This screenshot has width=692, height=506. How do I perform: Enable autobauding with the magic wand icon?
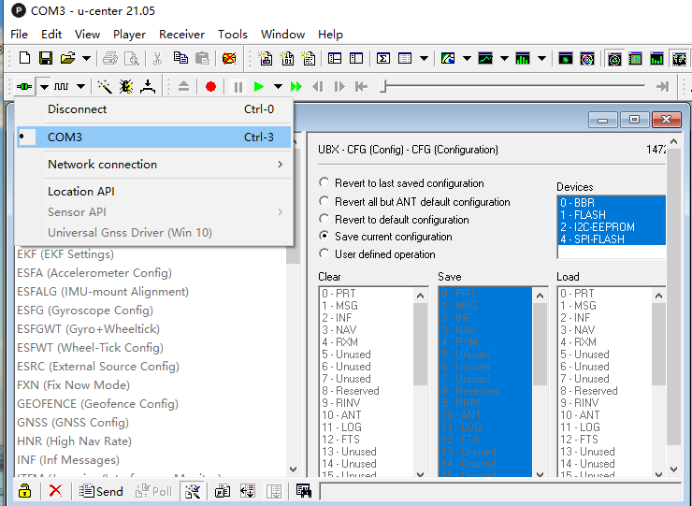[x=105, y=86]
